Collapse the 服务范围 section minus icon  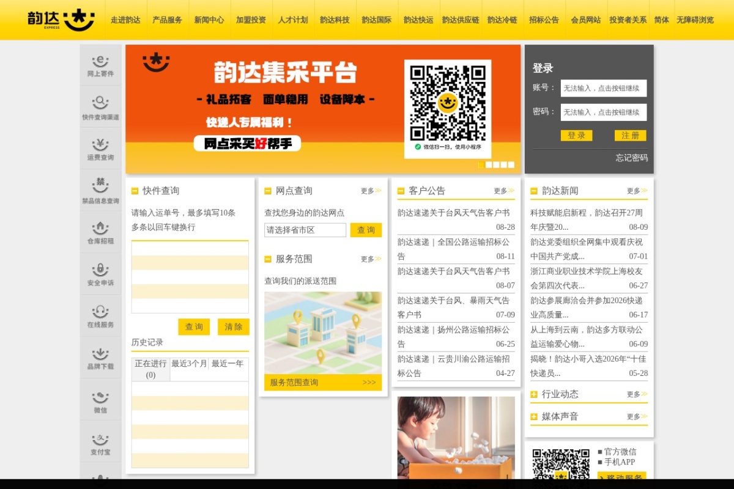[267, 259]
